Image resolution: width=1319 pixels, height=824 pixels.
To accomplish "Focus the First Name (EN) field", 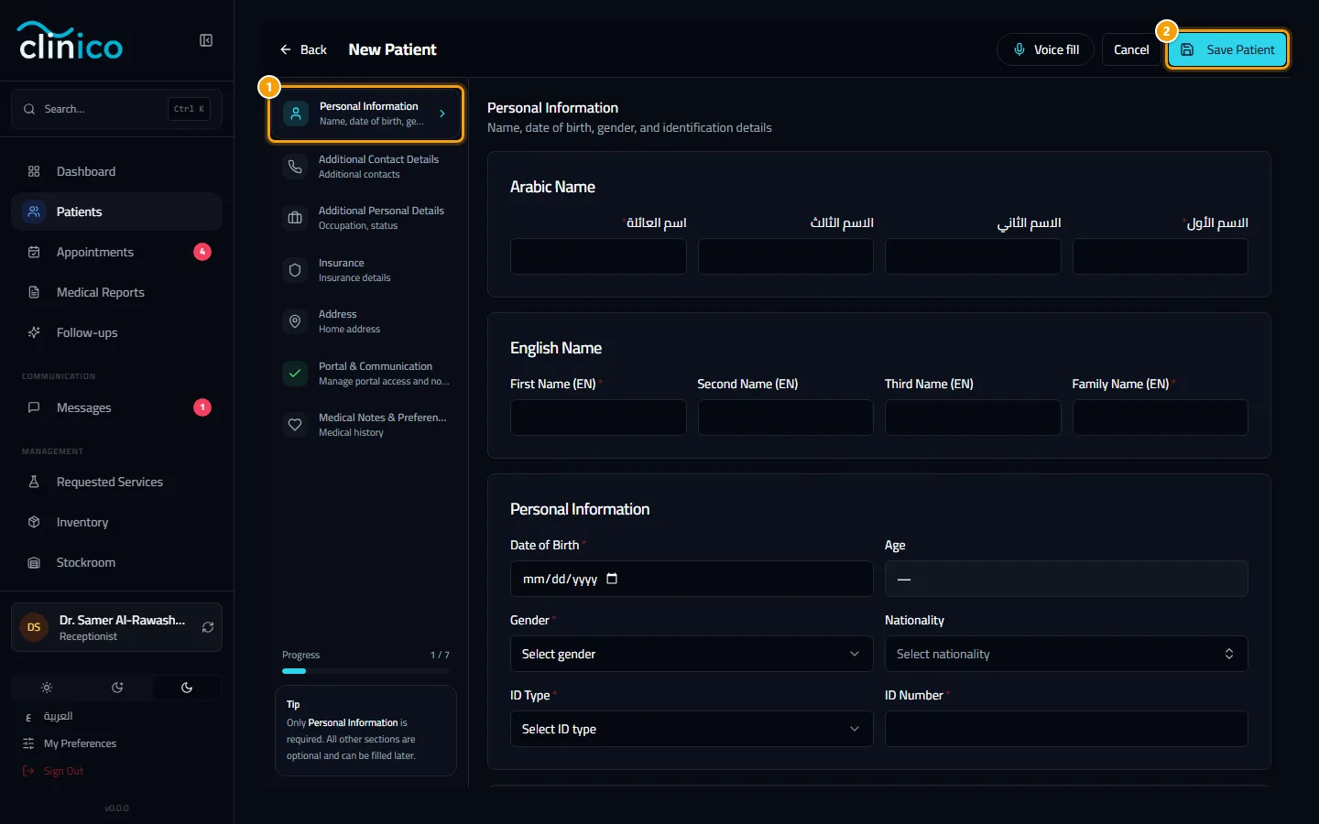I will (x=598, y=417).
